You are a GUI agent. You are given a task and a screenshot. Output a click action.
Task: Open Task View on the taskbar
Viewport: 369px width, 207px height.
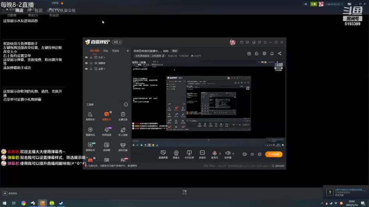[14, 203]
